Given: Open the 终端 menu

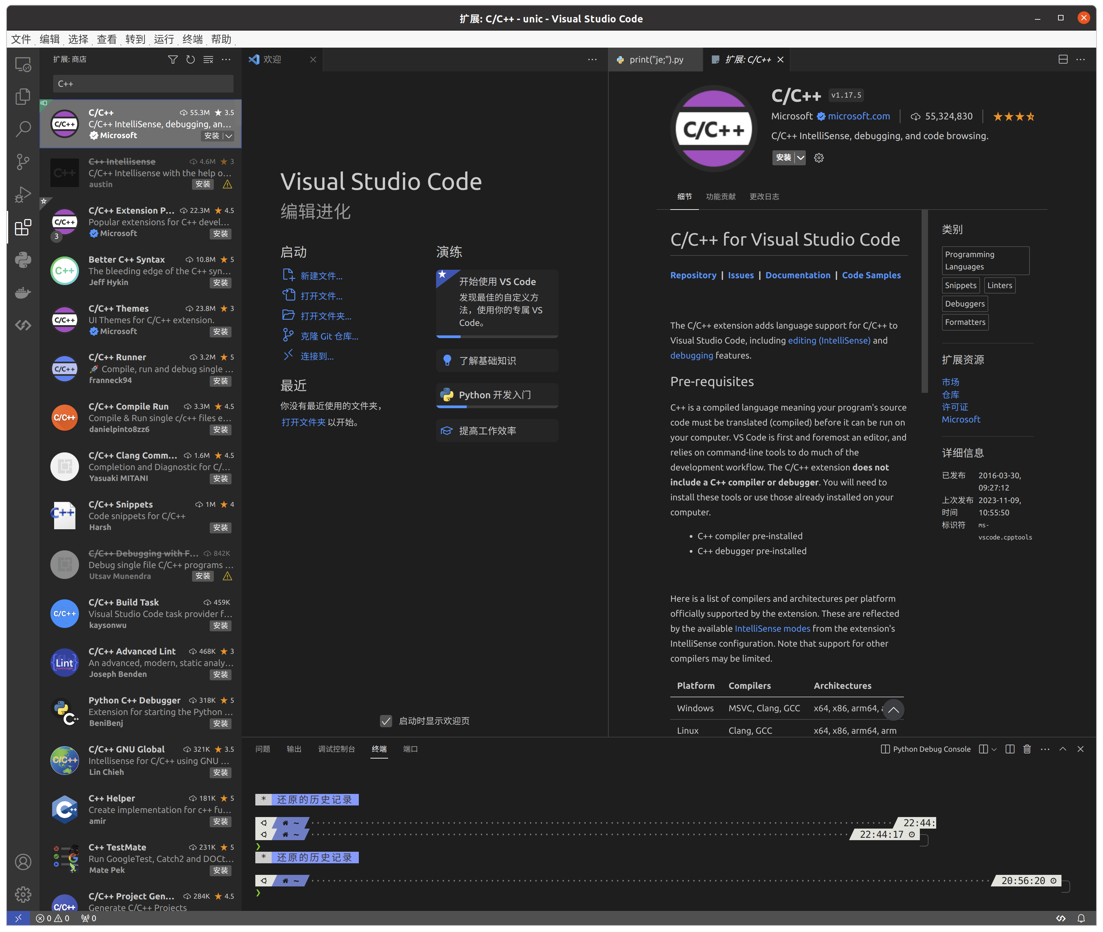Looking at the screenshot, I should tap(192, 39).
